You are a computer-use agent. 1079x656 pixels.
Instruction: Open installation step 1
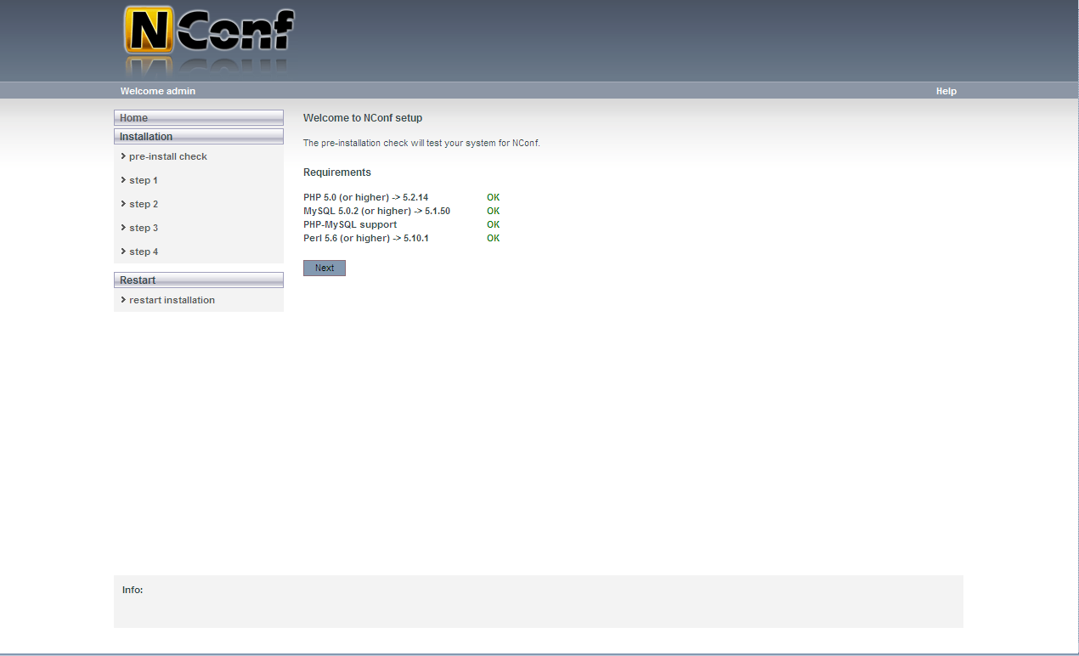pos(144,180)
